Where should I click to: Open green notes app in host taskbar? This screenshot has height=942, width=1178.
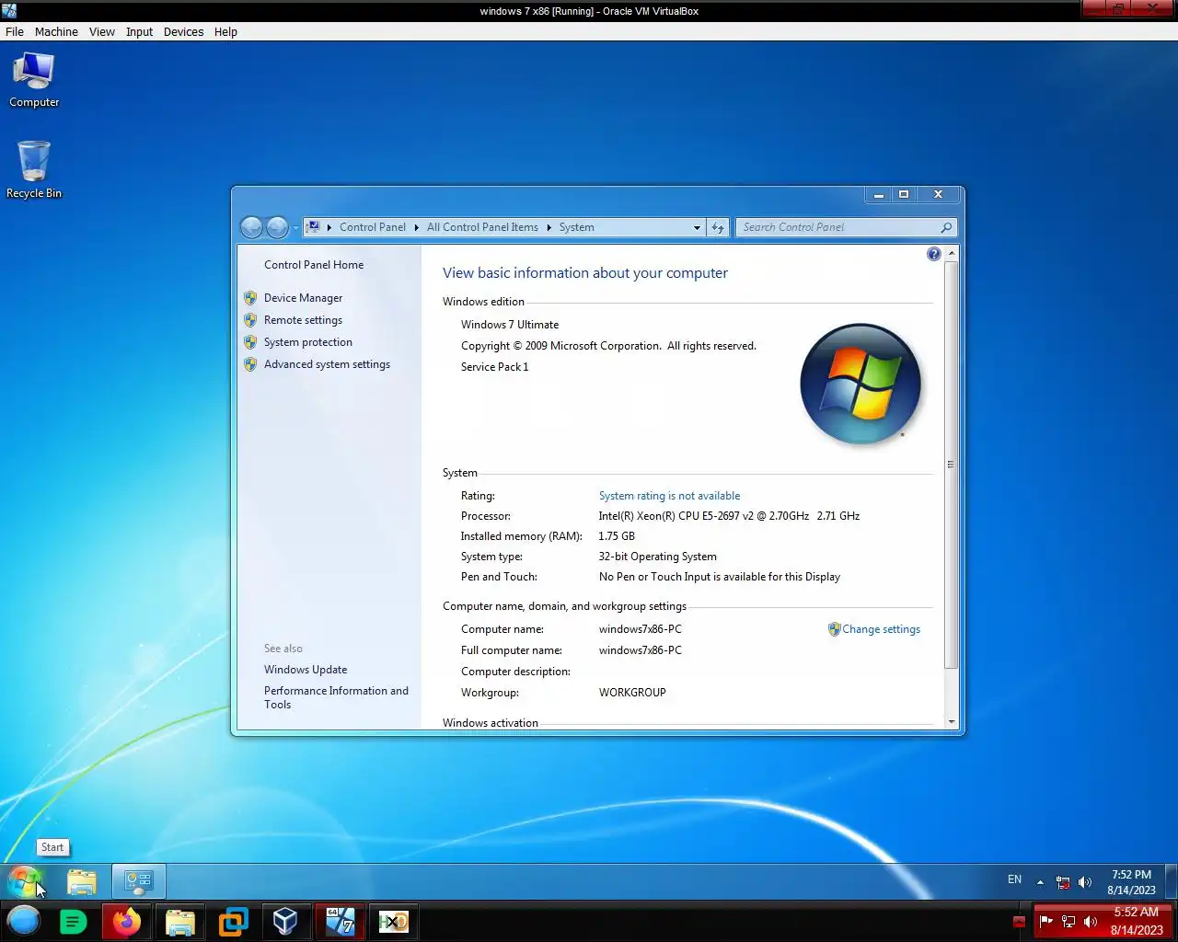(x=73, y=921)
